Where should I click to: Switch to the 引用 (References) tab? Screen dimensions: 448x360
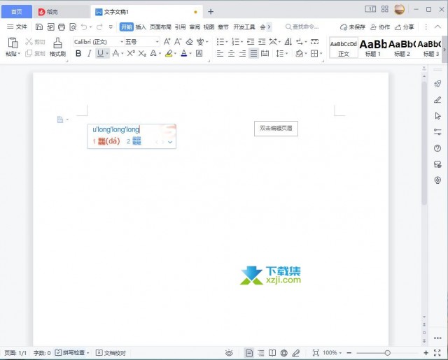tap(181, 27)
